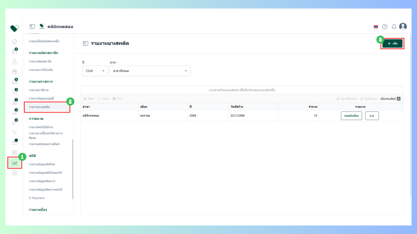The image size is (417, 234).
Task: Open the reports chart icon in sidebar
Action: [15, 163]
